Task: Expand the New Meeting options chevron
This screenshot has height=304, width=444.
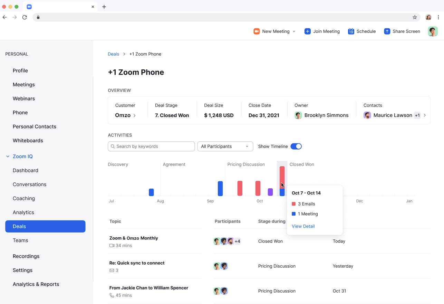Action: pos(294,31)
